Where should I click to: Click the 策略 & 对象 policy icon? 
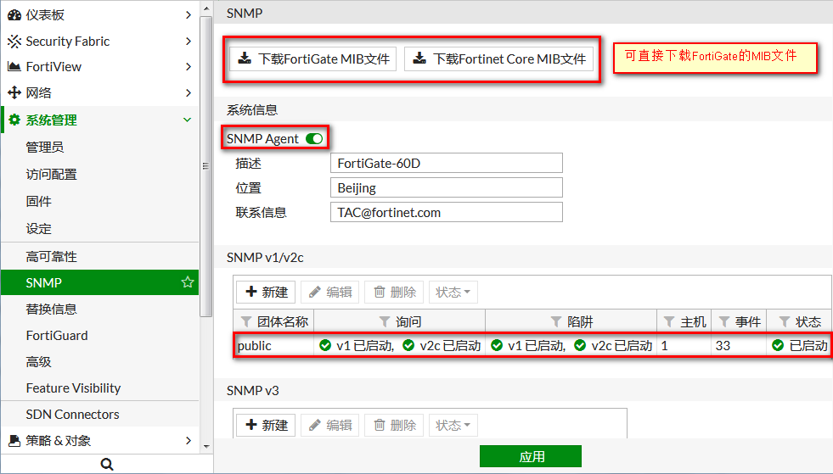click(x=14, y=440)
